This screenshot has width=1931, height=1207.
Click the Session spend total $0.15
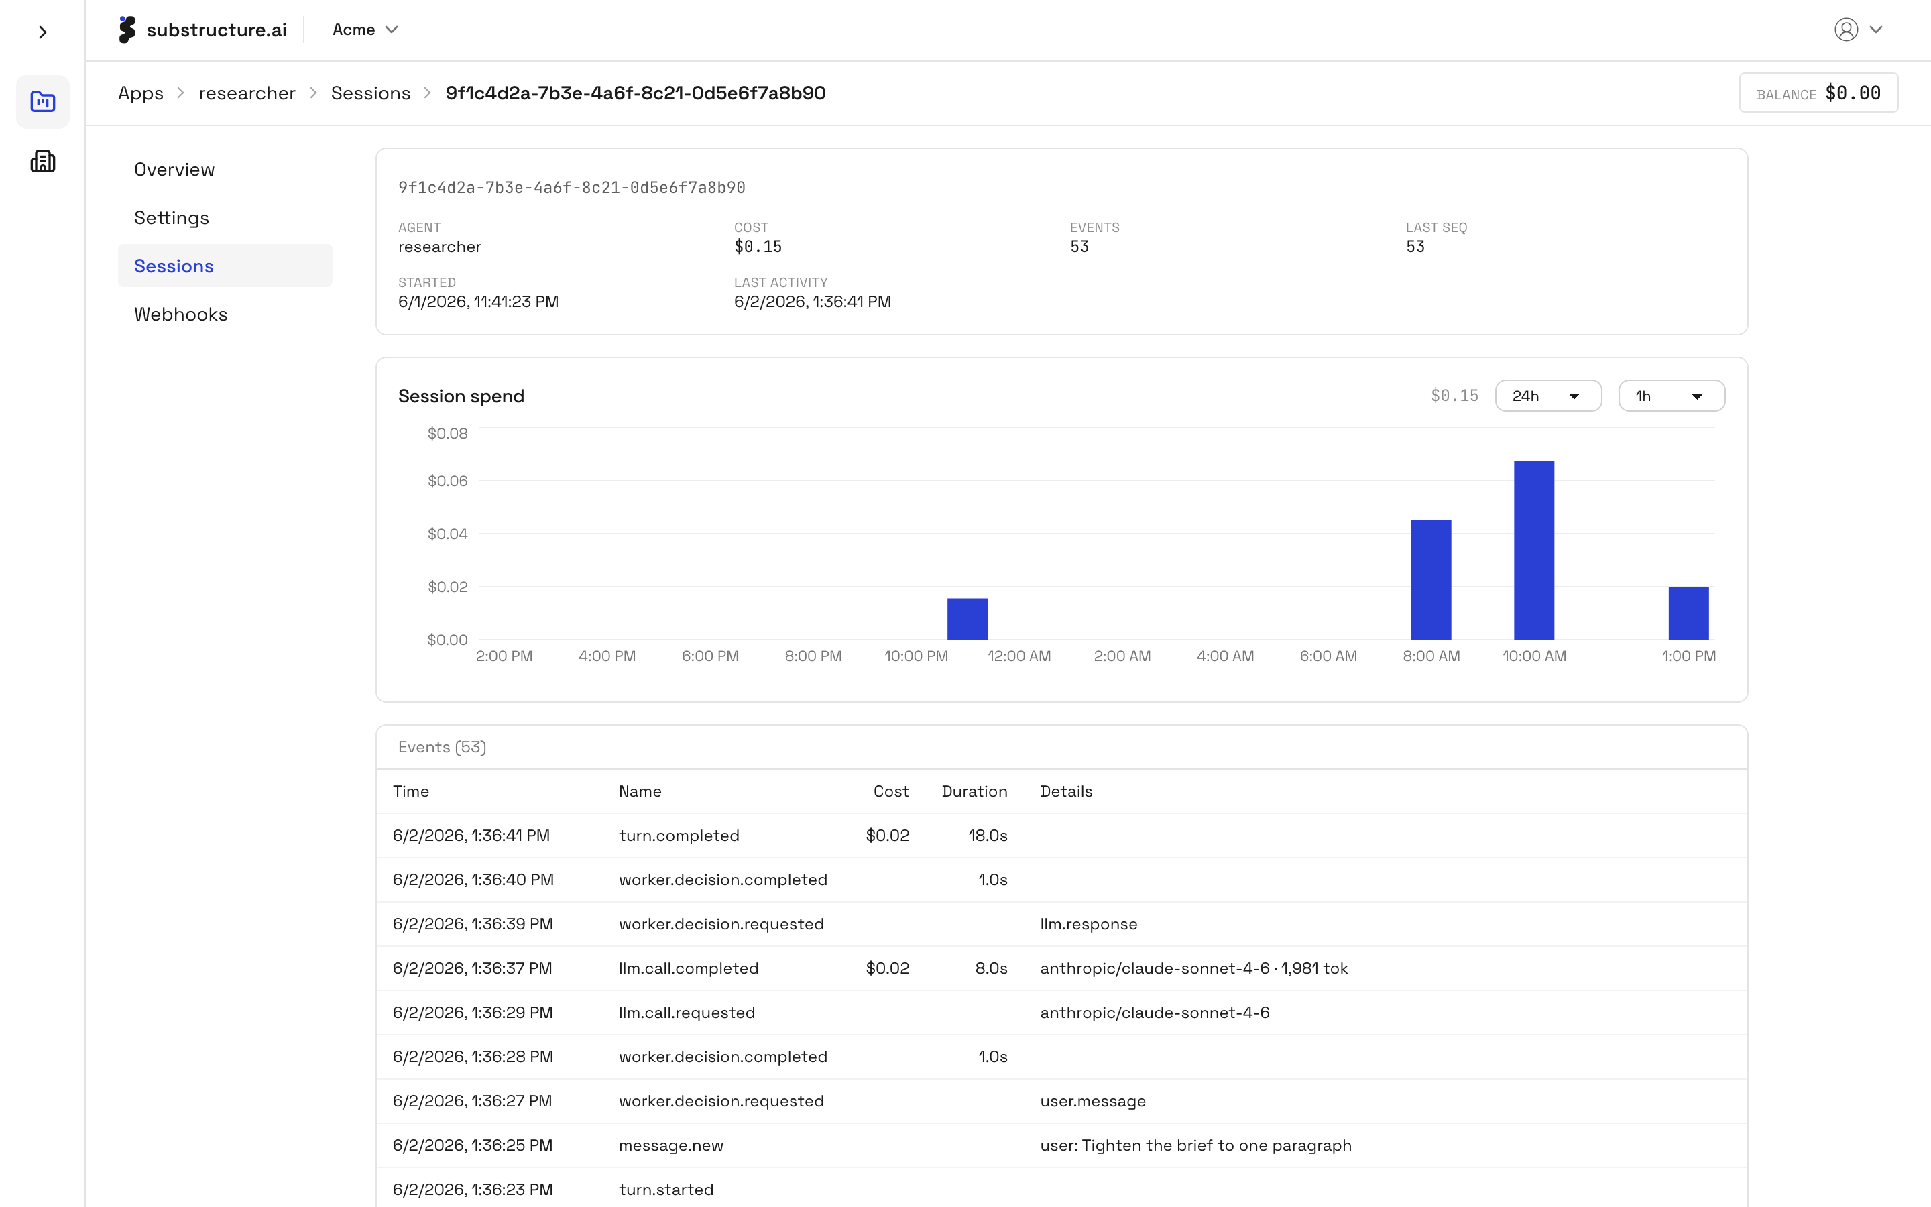pyautogui.click(x=1454, y=396)
